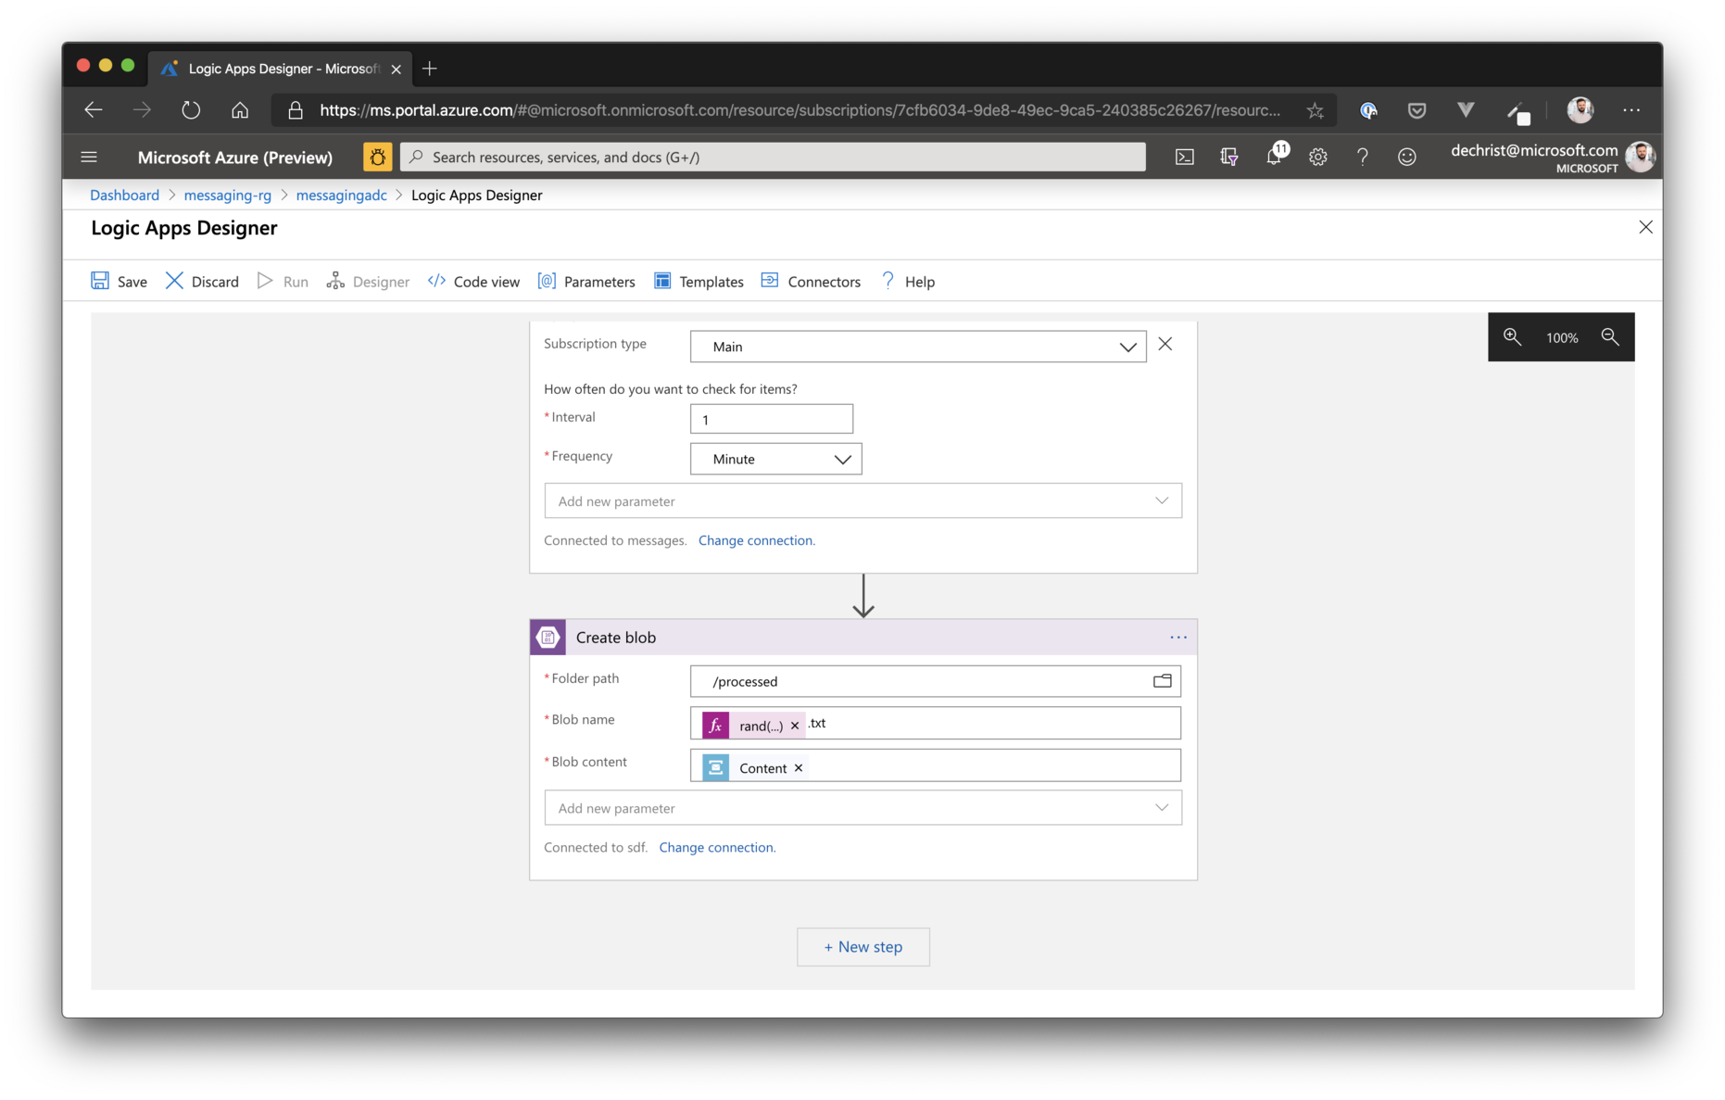Image resolution: width=1725 pixels, height=1100 pixels.
Task: Click the New step button
Action: click(862, 947)
